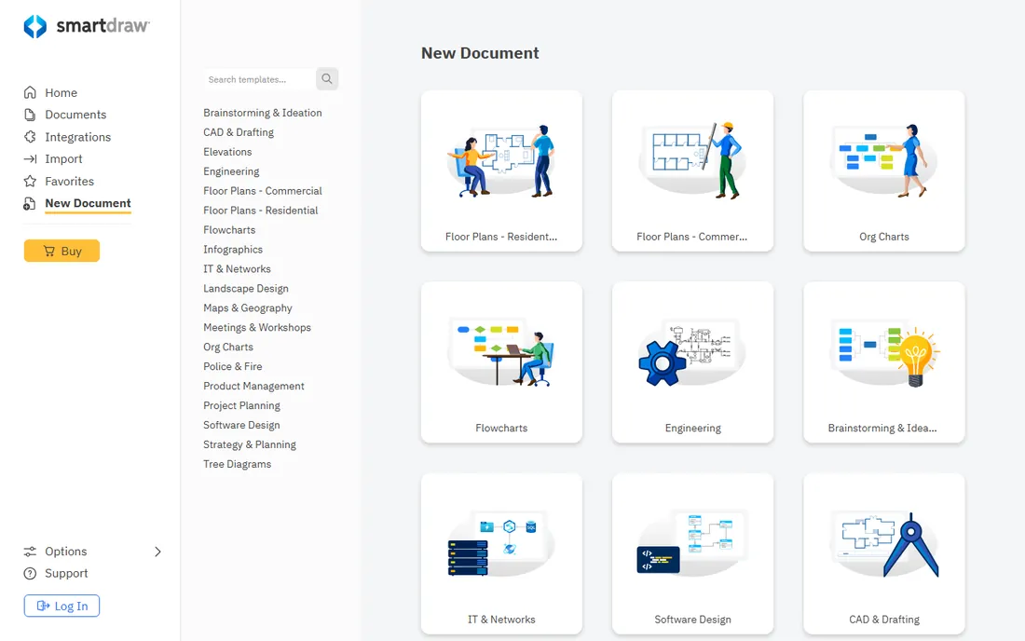The height and width of the screenshot is (641, 1025).
Task: Click the Integrations puzzle icon
Action: click(30, 137)
